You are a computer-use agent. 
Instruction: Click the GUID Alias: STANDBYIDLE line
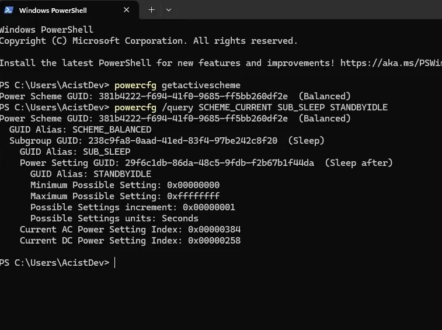(91, 173)
